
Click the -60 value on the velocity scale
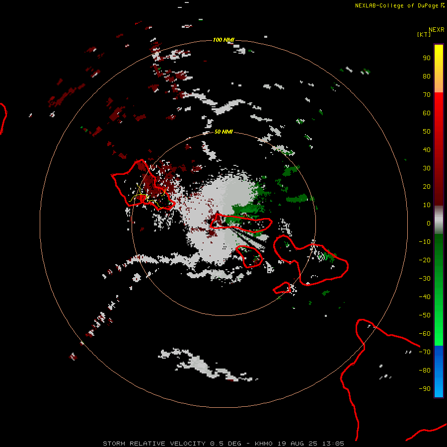click(425, 334)
